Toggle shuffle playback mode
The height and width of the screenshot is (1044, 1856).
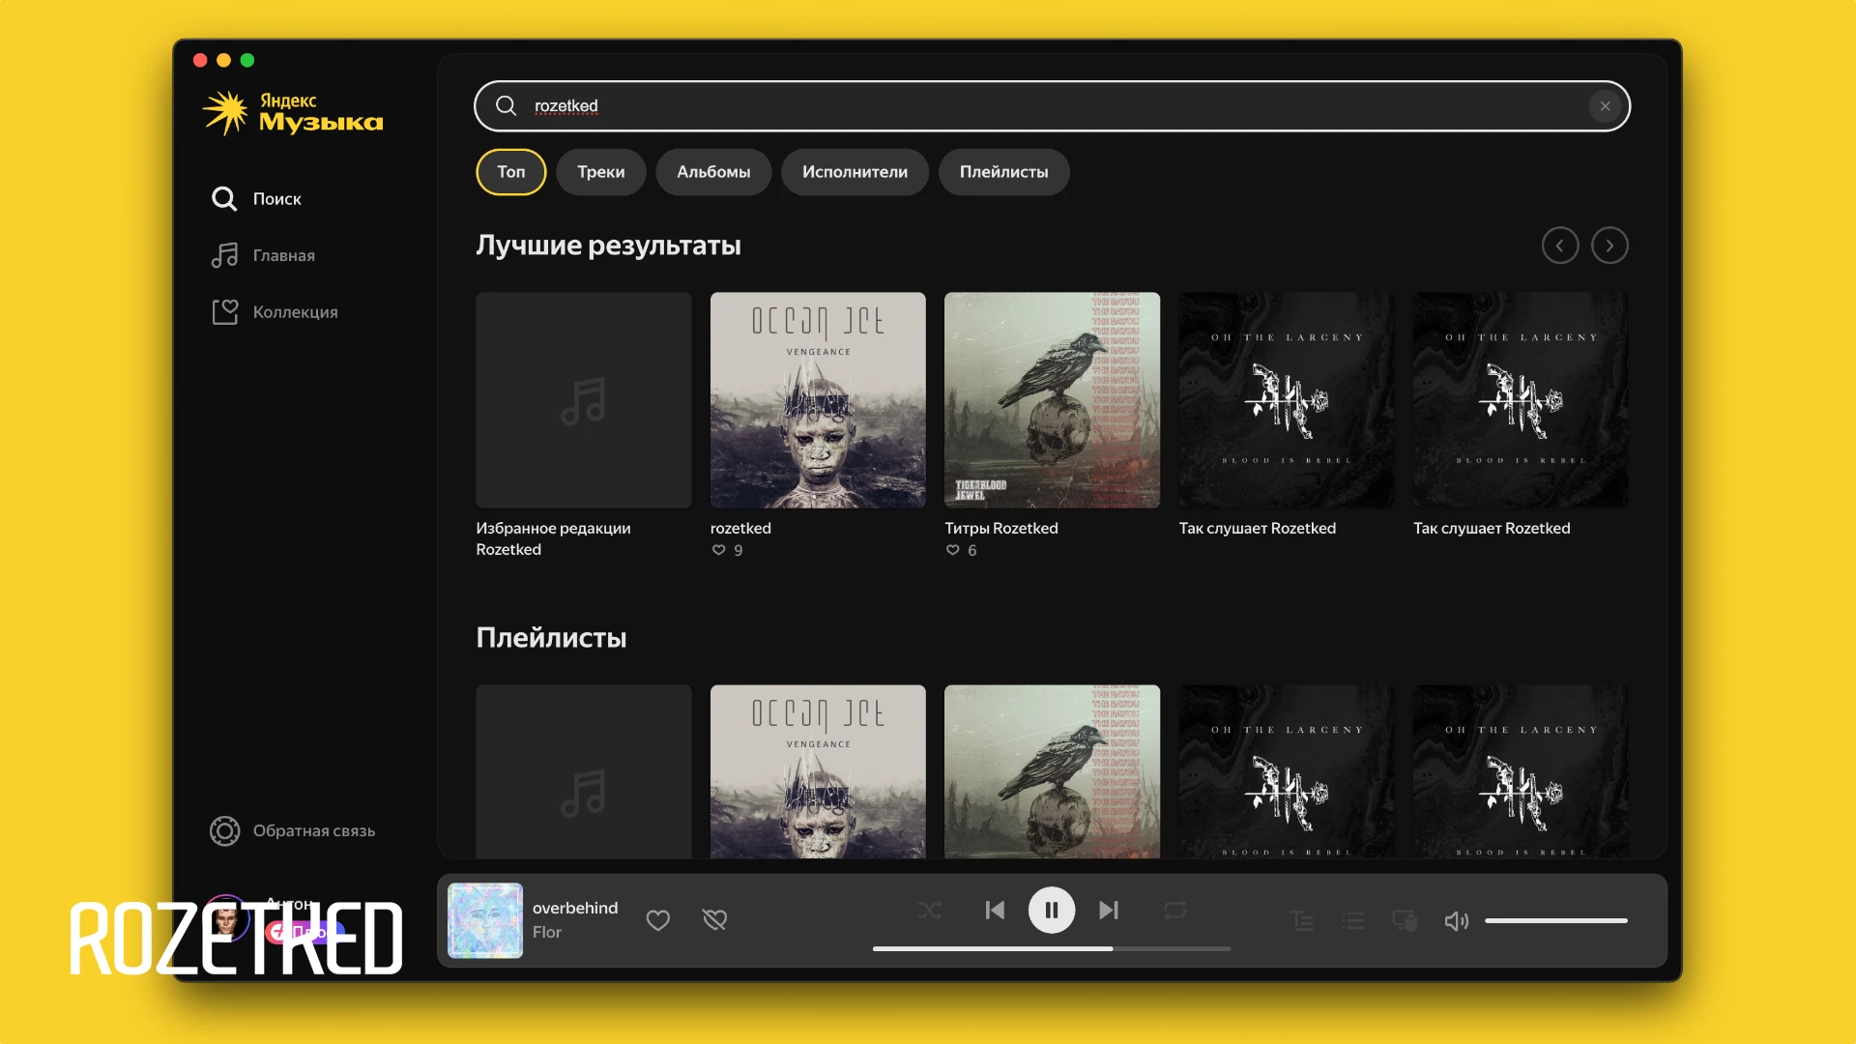click(929, 911)
